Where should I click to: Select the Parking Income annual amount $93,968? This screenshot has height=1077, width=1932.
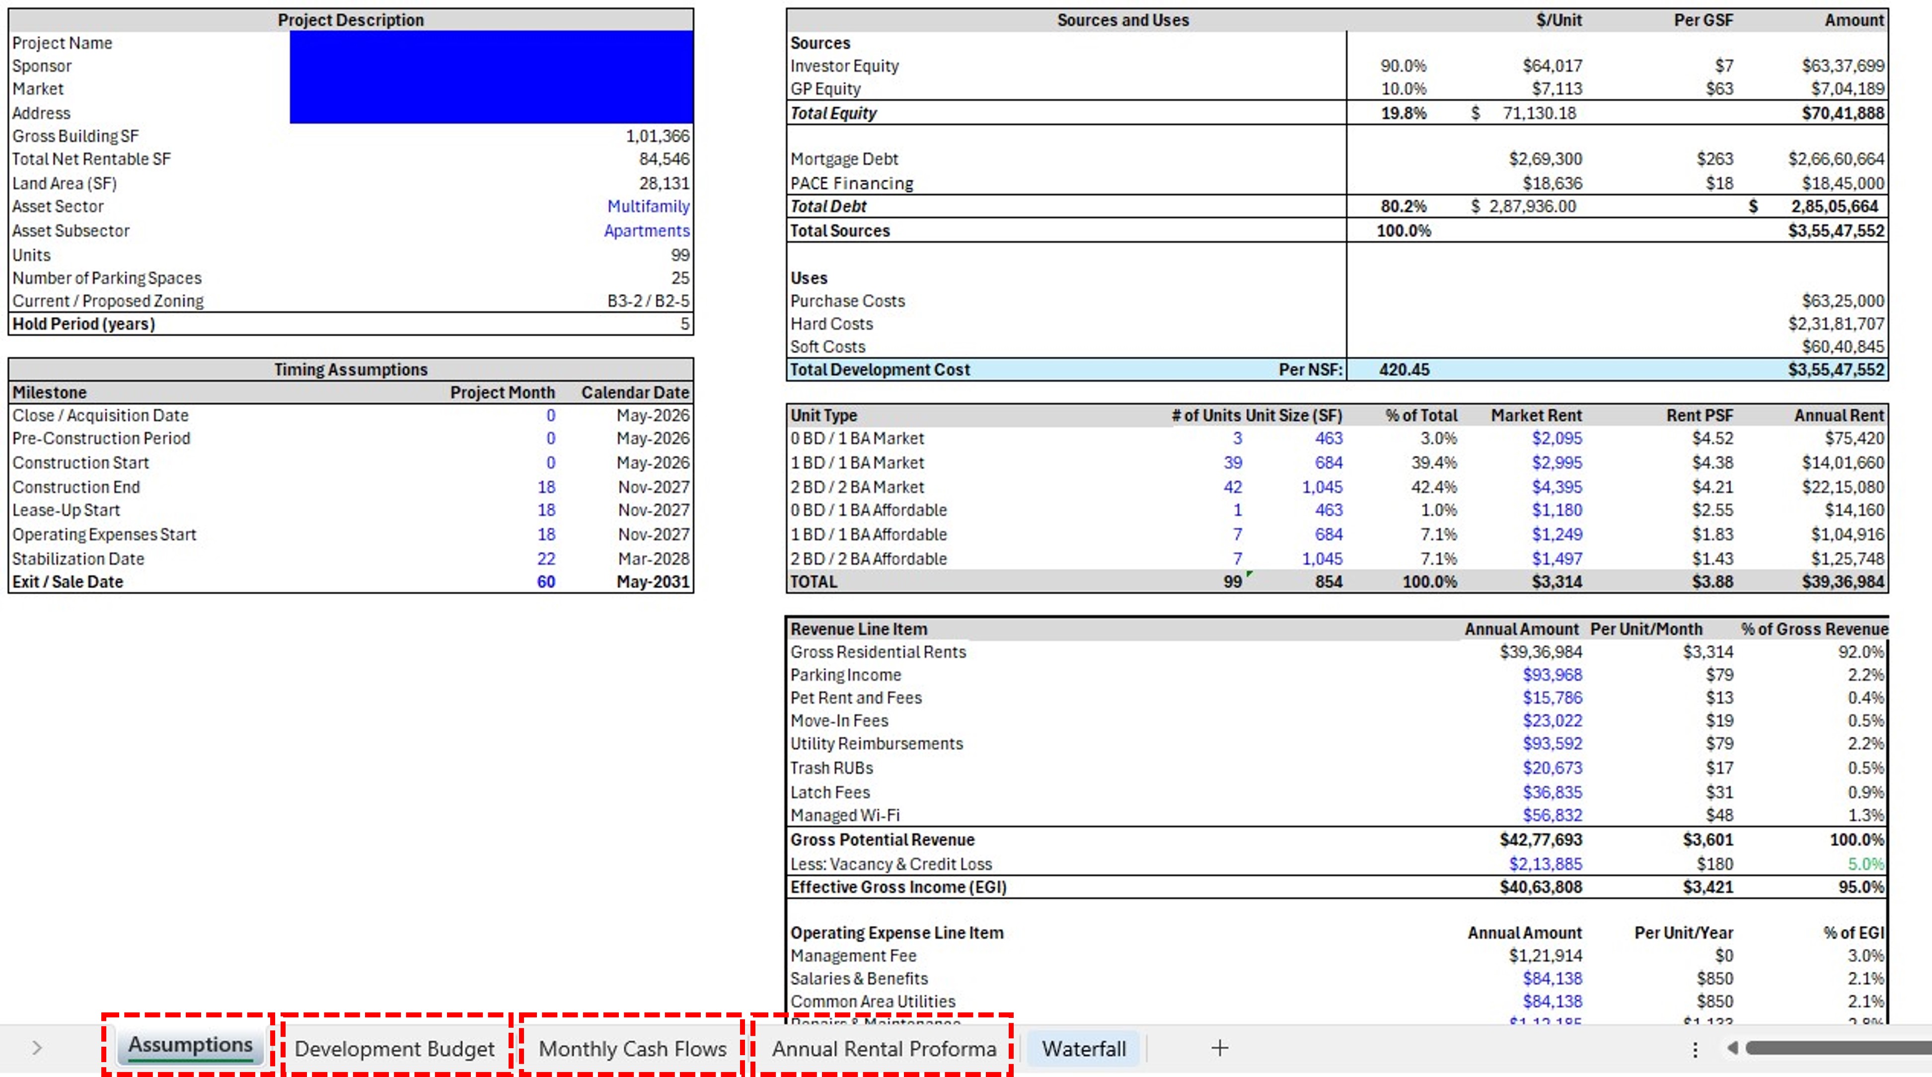pyautogui.click(x=1552, y=675)
